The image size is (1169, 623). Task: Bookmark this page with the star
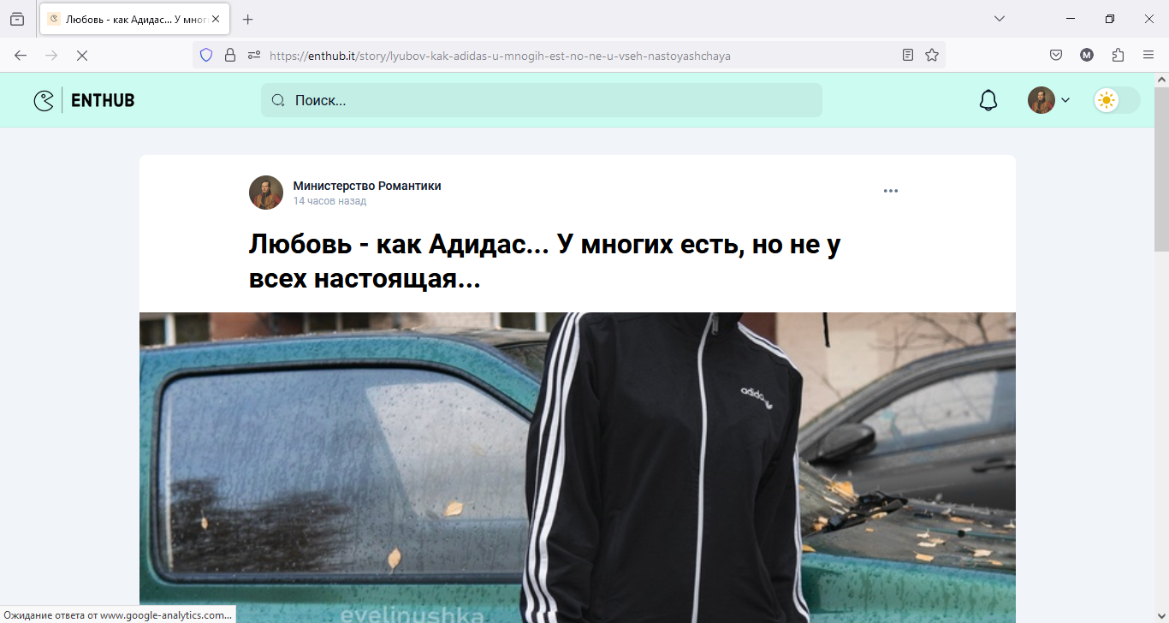pyautogui.click(x=932, y=56)
